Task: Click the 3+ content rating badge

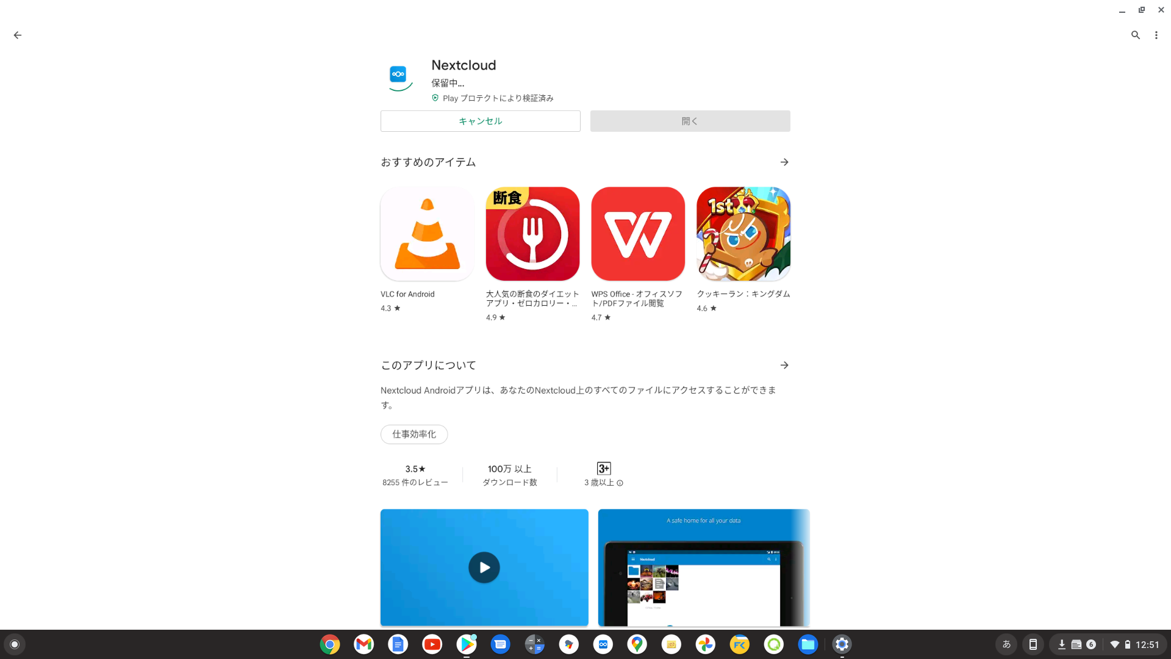Action: point(604,469)
